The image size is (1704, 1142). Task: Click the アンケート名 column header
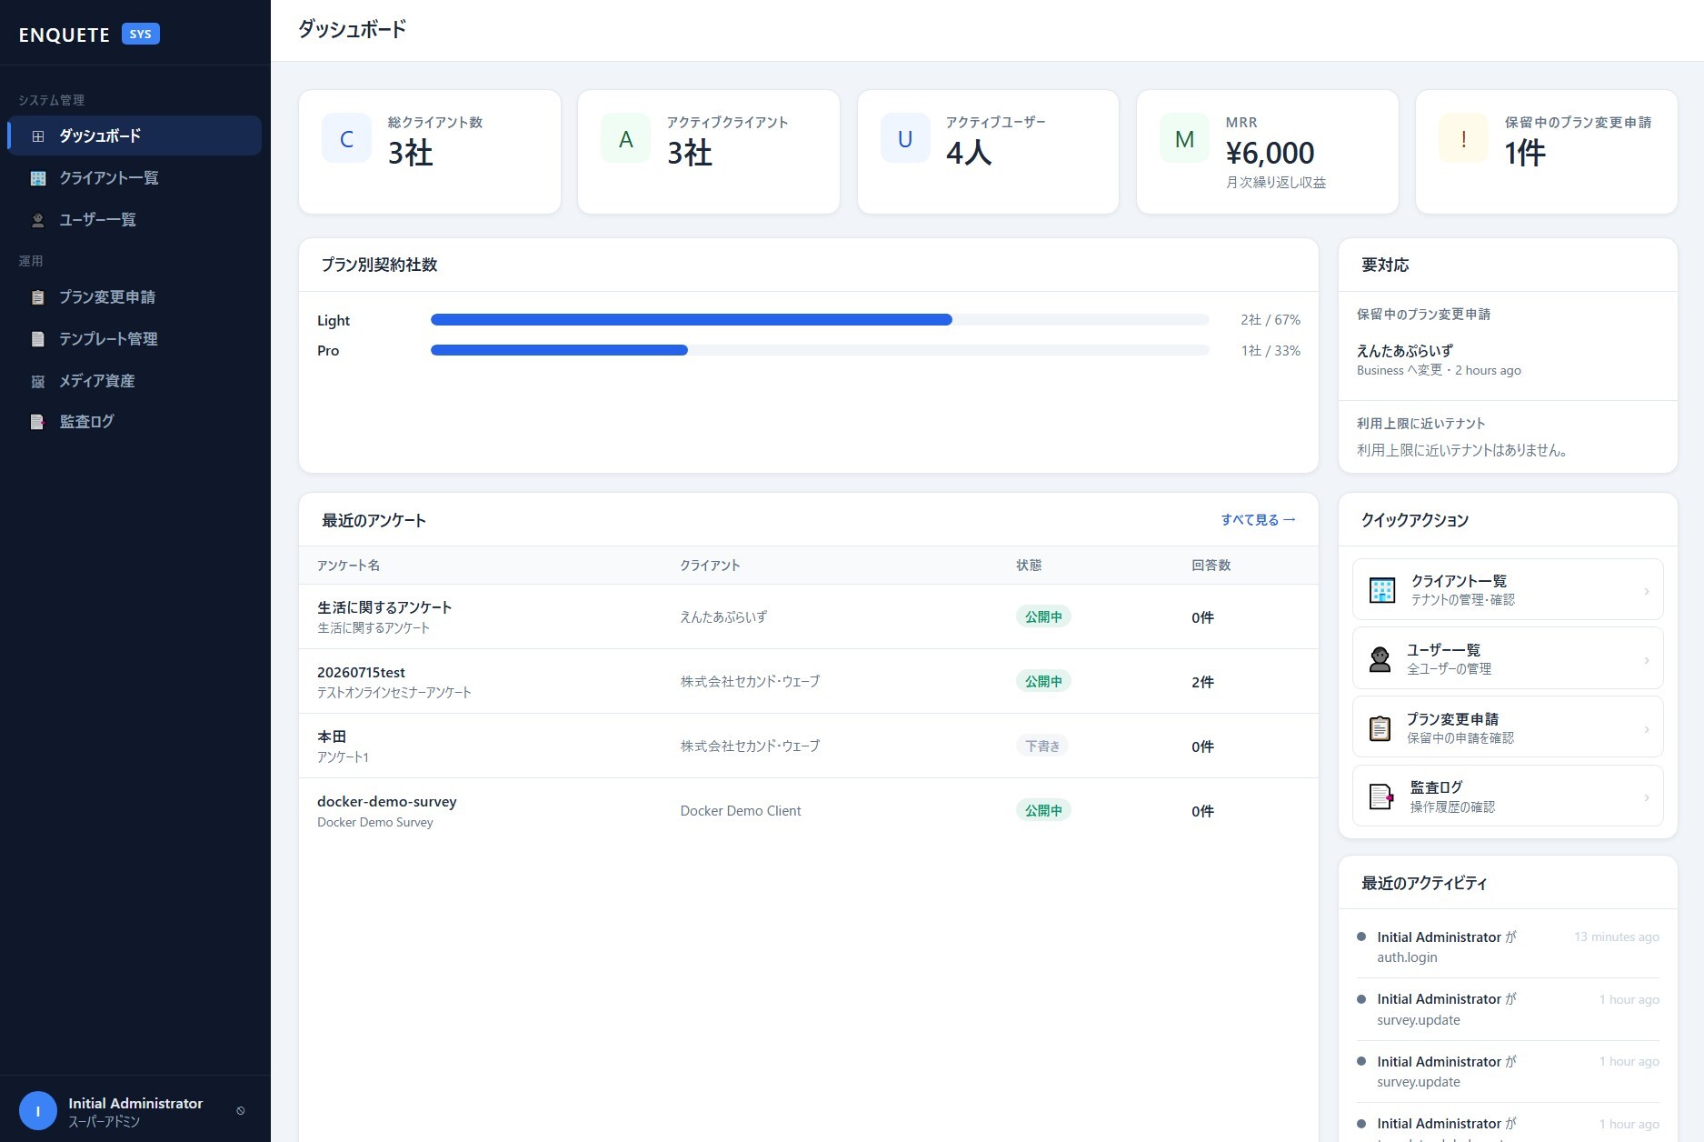[x=348, y=565]
